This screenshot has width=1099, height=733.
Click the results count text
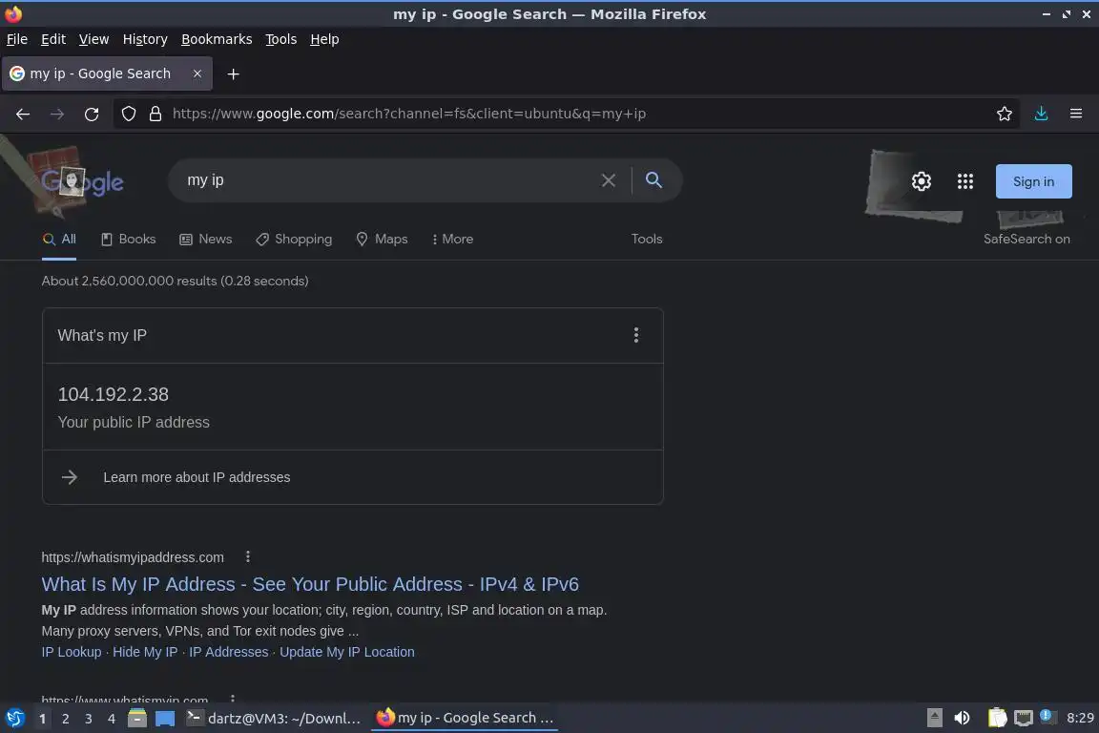tap(175, 282)
